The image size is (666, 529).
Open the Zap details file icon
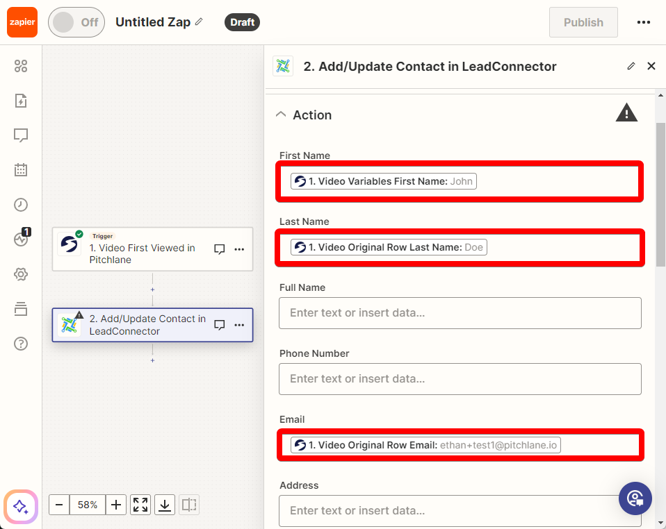[21, 101]
